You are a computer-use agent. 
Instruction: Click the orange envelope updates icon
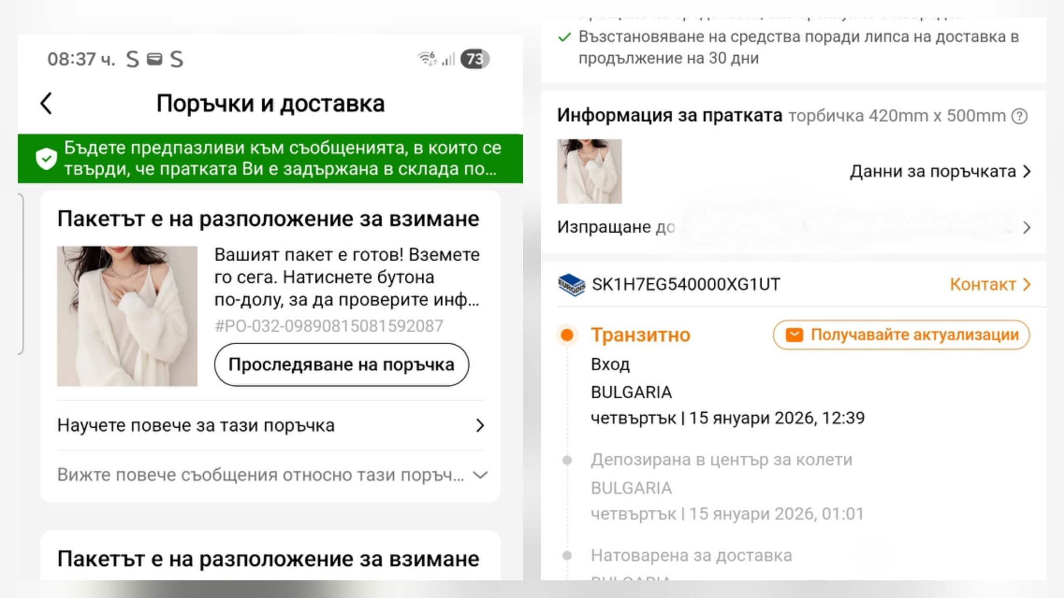coord(794,335)
